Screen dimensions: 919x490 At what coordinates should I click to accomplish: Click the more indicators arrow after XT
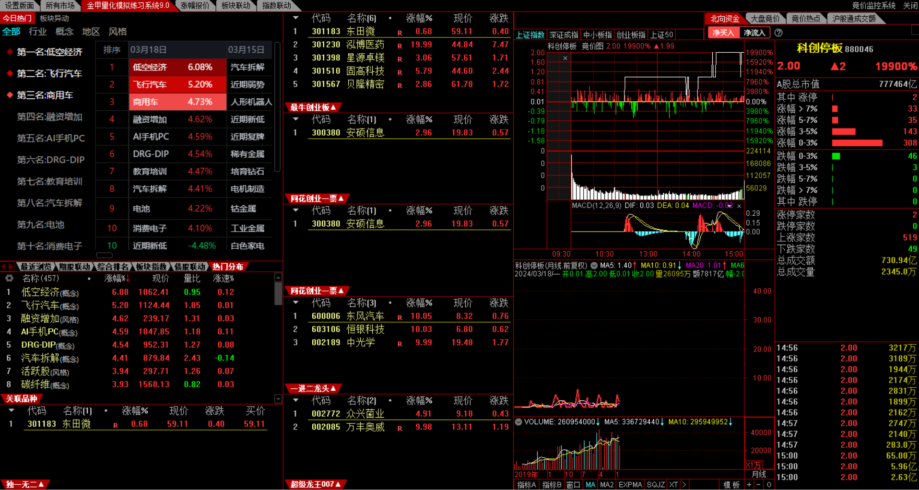[684, 485]
